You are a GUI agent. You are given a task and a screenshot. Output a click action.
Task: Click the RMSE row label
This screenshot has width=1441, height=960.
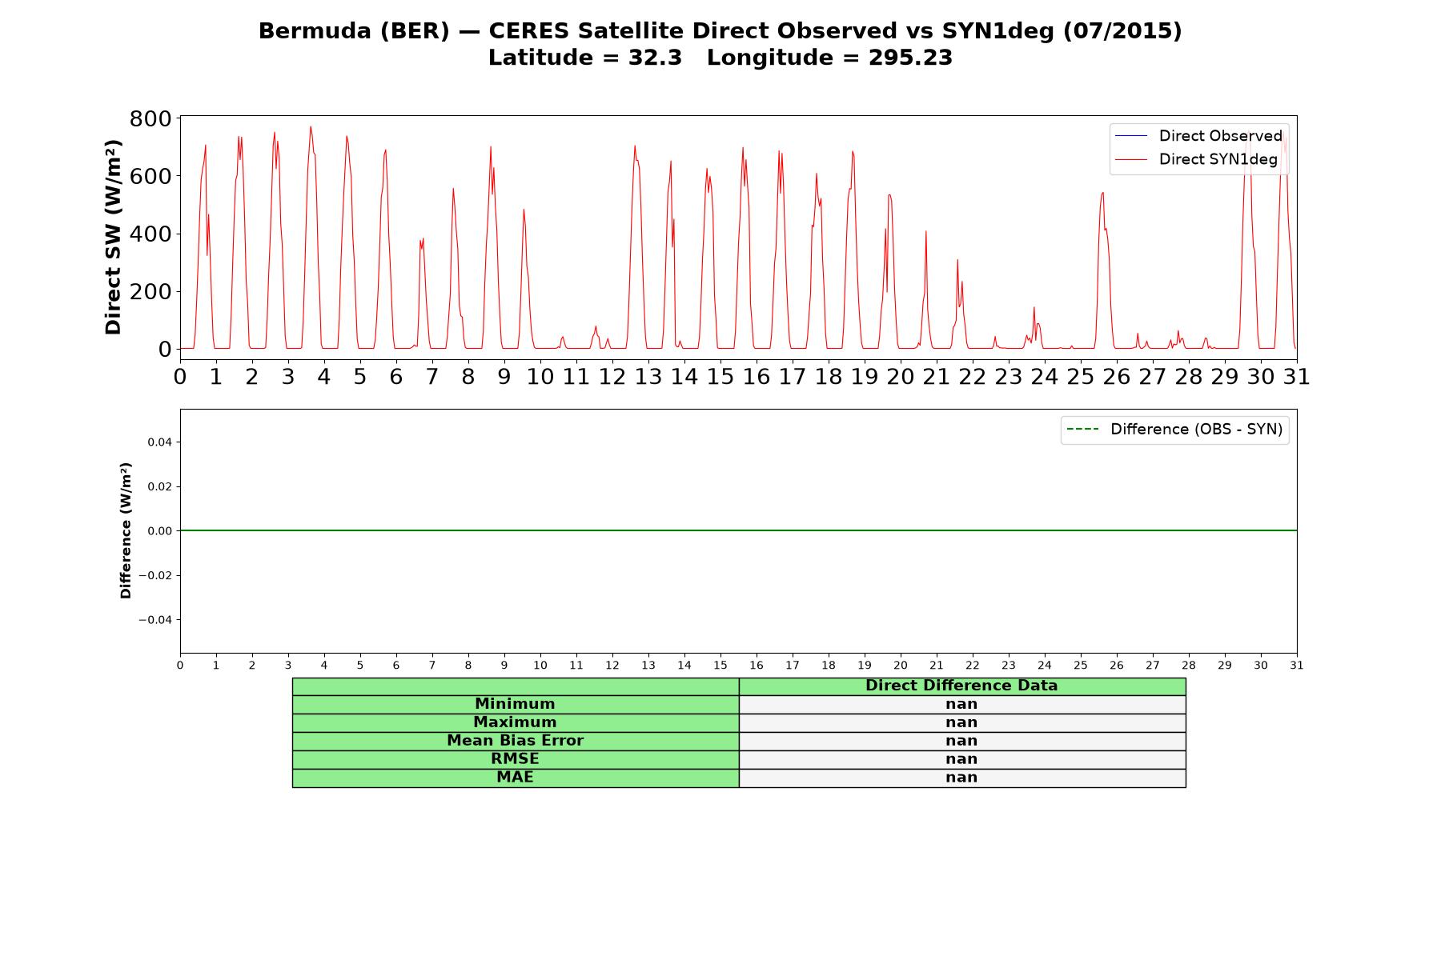[x=515, y=759]
